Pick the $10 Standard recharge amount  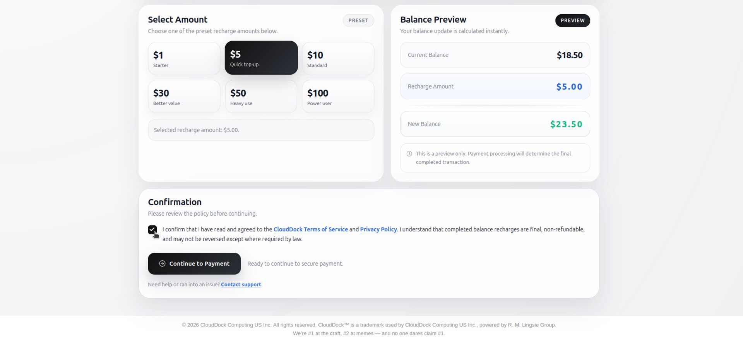(338, 59)
